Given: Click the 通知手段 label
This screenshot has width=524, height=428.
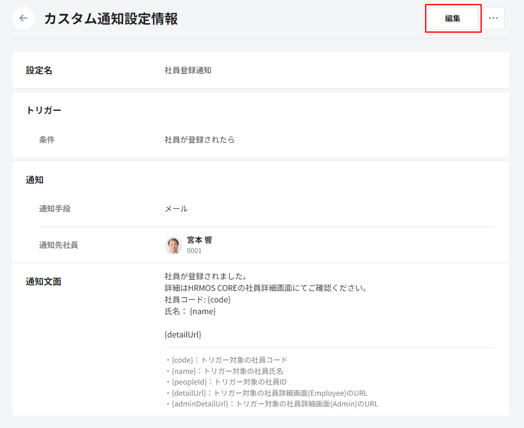Looking at the screenshot, I should click(55, 209).
